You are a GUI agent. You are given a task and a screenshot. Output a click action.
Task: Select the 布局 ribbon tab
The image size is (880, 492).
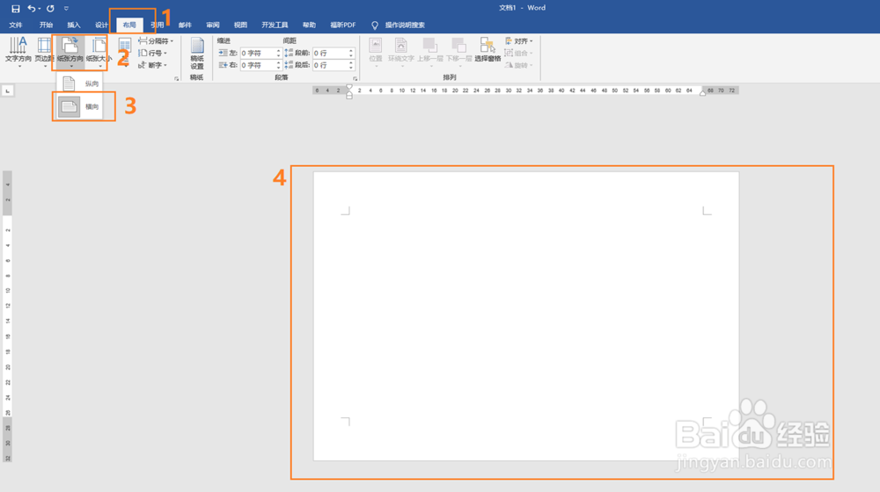pos(129,25)
